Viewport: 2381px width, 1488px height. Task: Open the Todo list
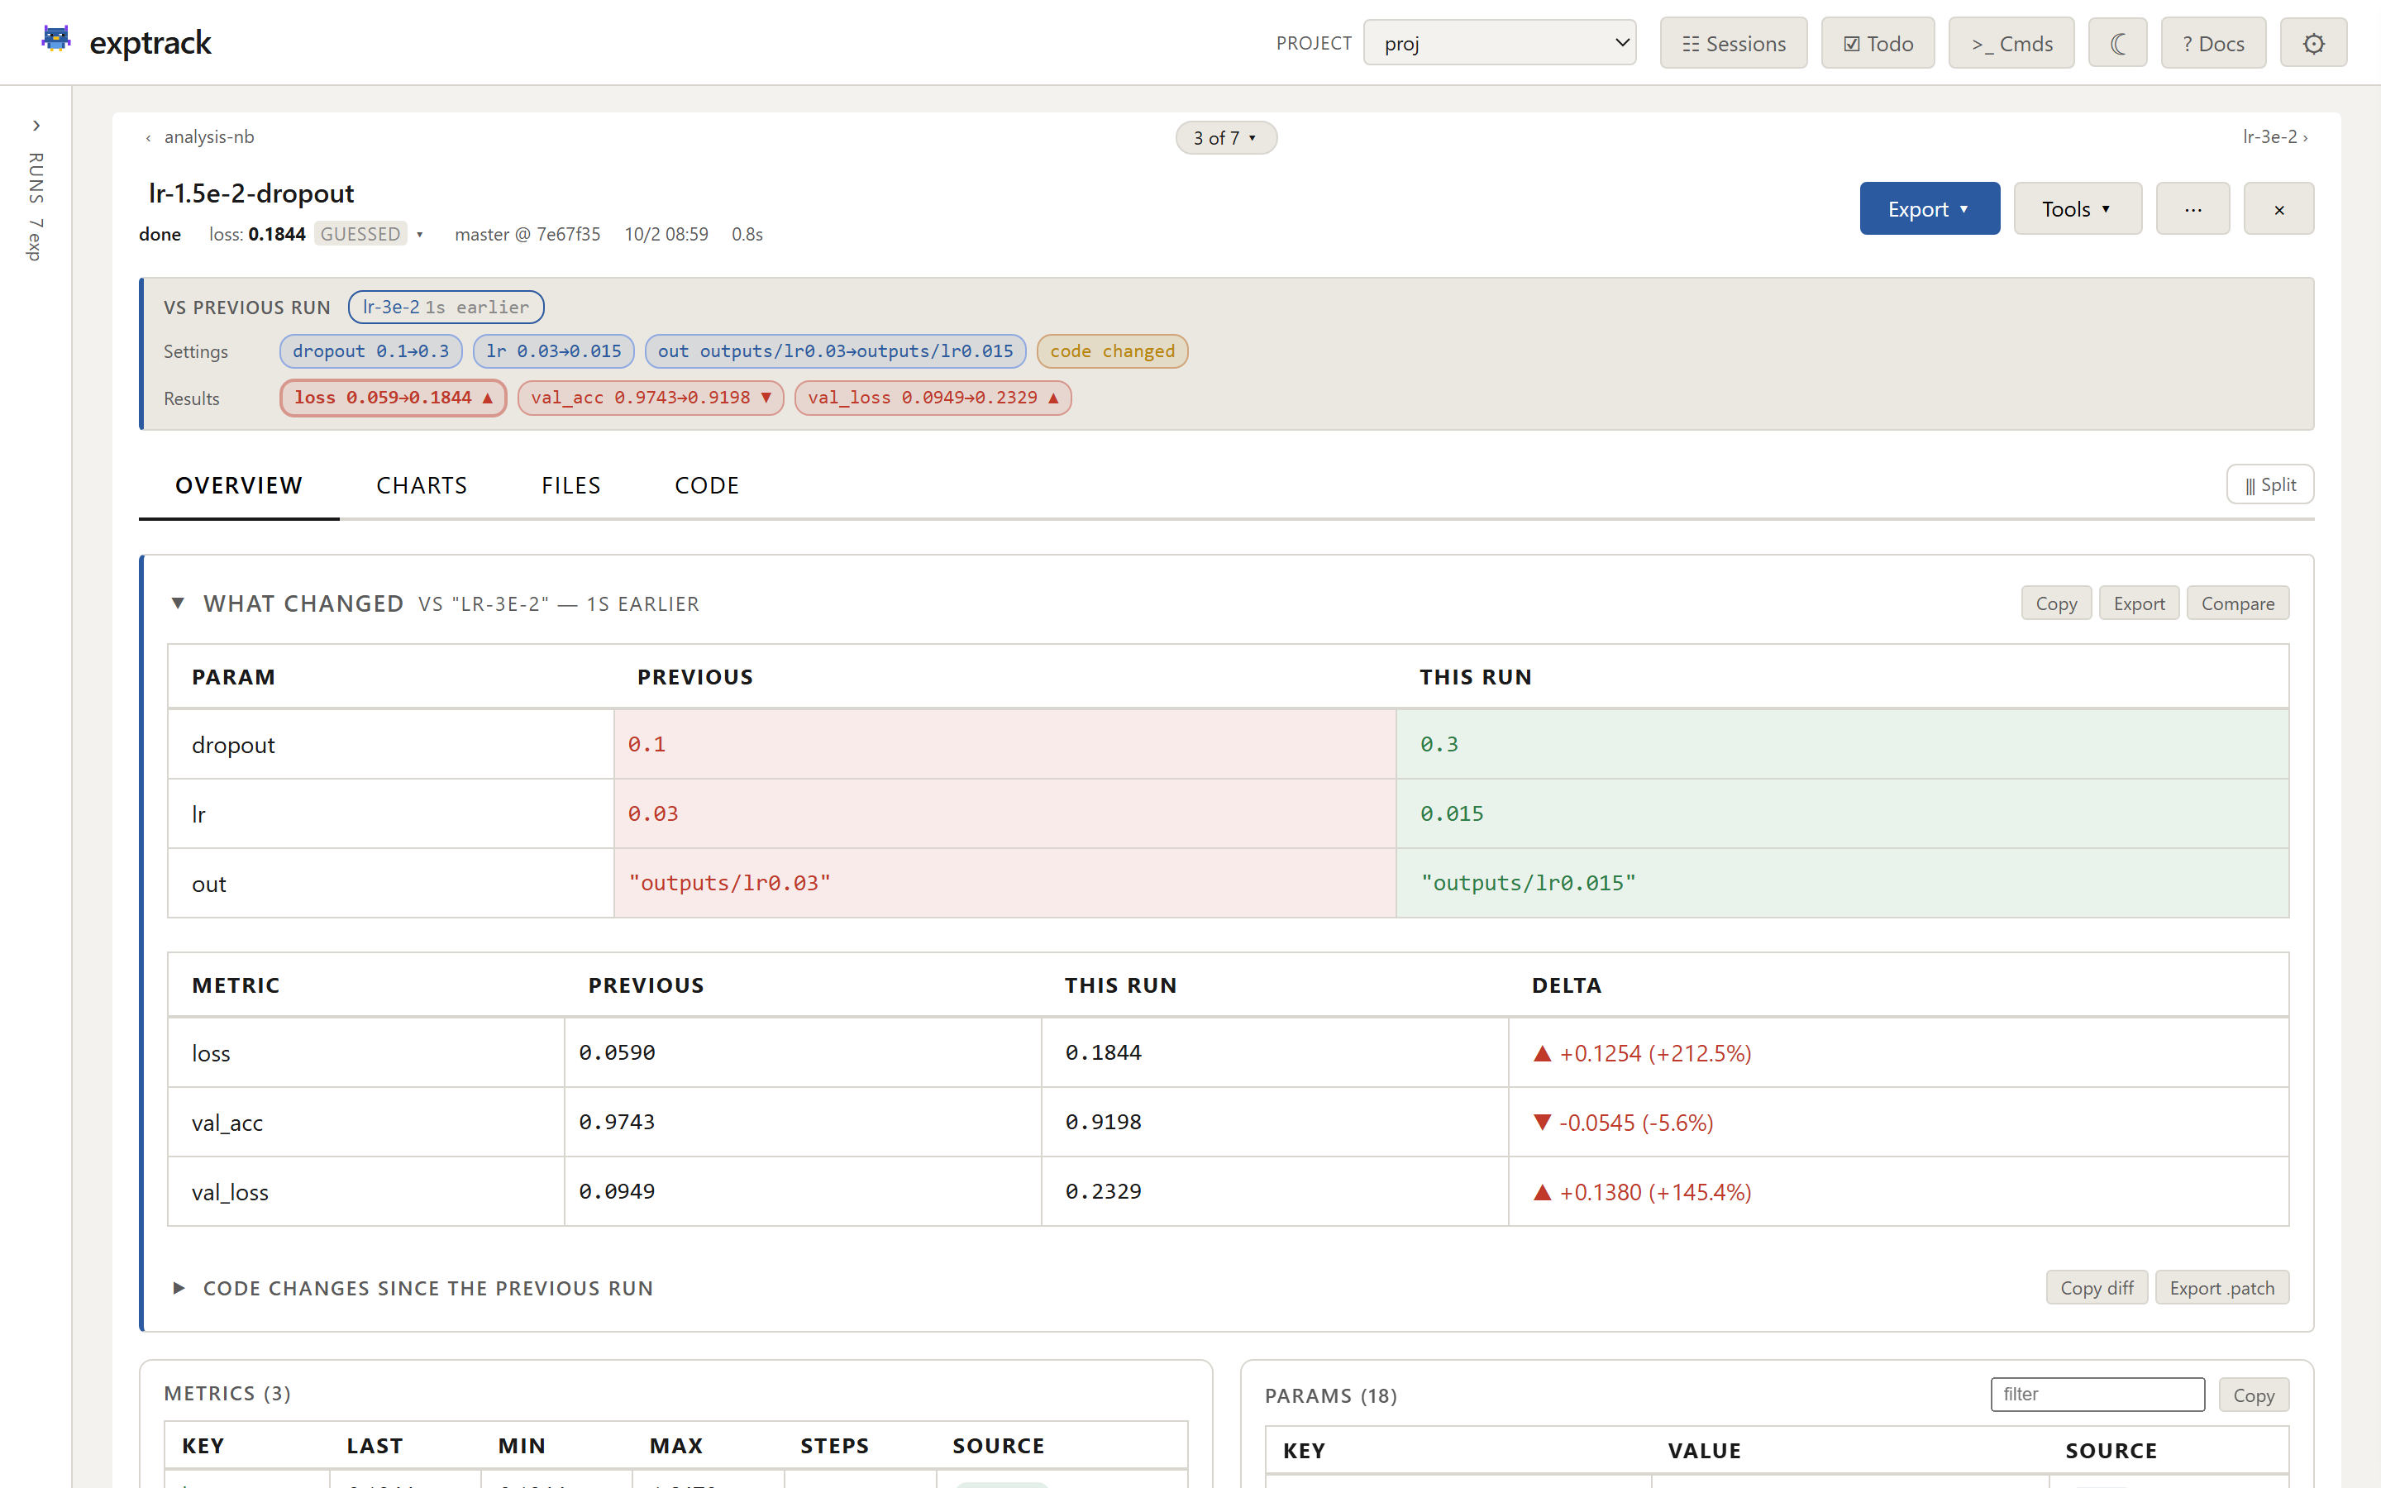click(x=1878, y=43)
